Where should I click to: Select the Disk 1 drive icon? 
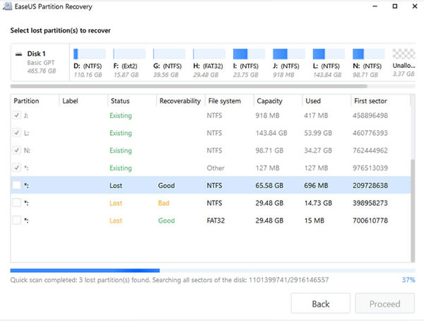pos(18,54)
